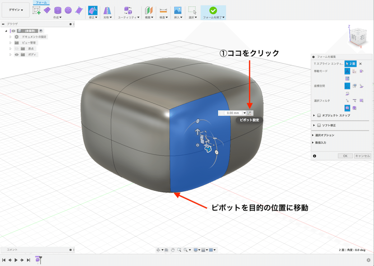The image size is (374, 266).
Task: Select Face filter in 選択フィルタ
Action: point(362,100)
